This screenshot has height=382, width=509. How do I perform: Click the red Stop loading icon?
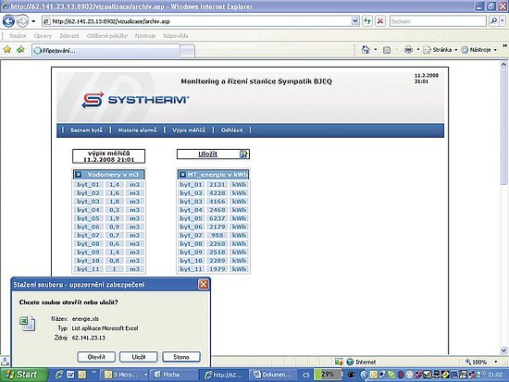[380, 21]
